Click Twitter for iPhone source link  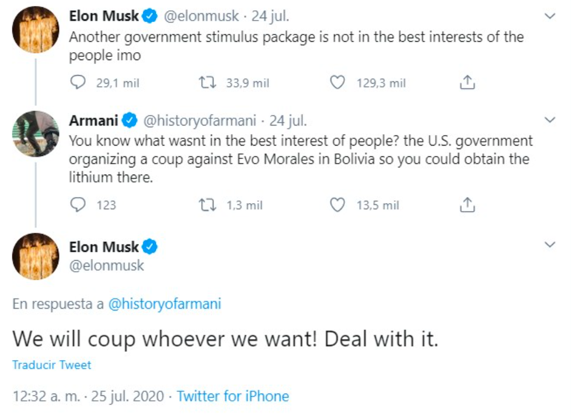pos(232,396)
